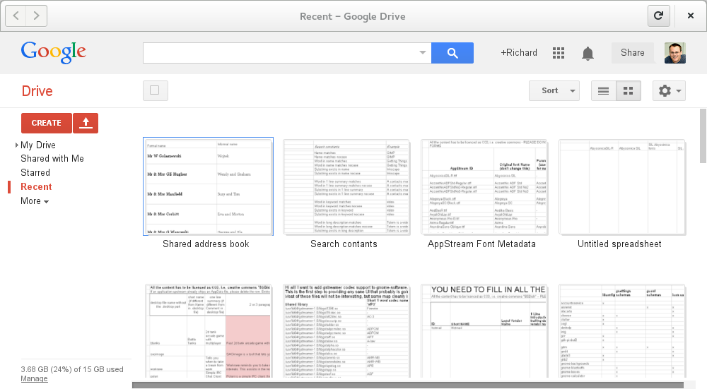Image resolution: width=707 pixels, height=389 pixels.
Task: Switch to grid view icon
Action: tap(629, 90)
